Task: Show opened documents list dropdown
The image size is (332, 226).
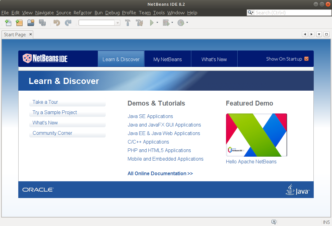Action: 319,34
